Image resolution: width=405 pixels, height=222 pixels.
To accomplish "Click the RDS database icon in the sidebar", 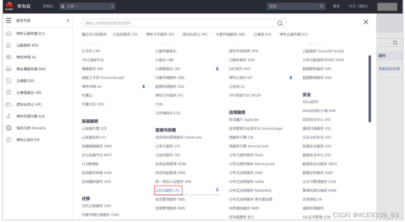I will point(8,45).
